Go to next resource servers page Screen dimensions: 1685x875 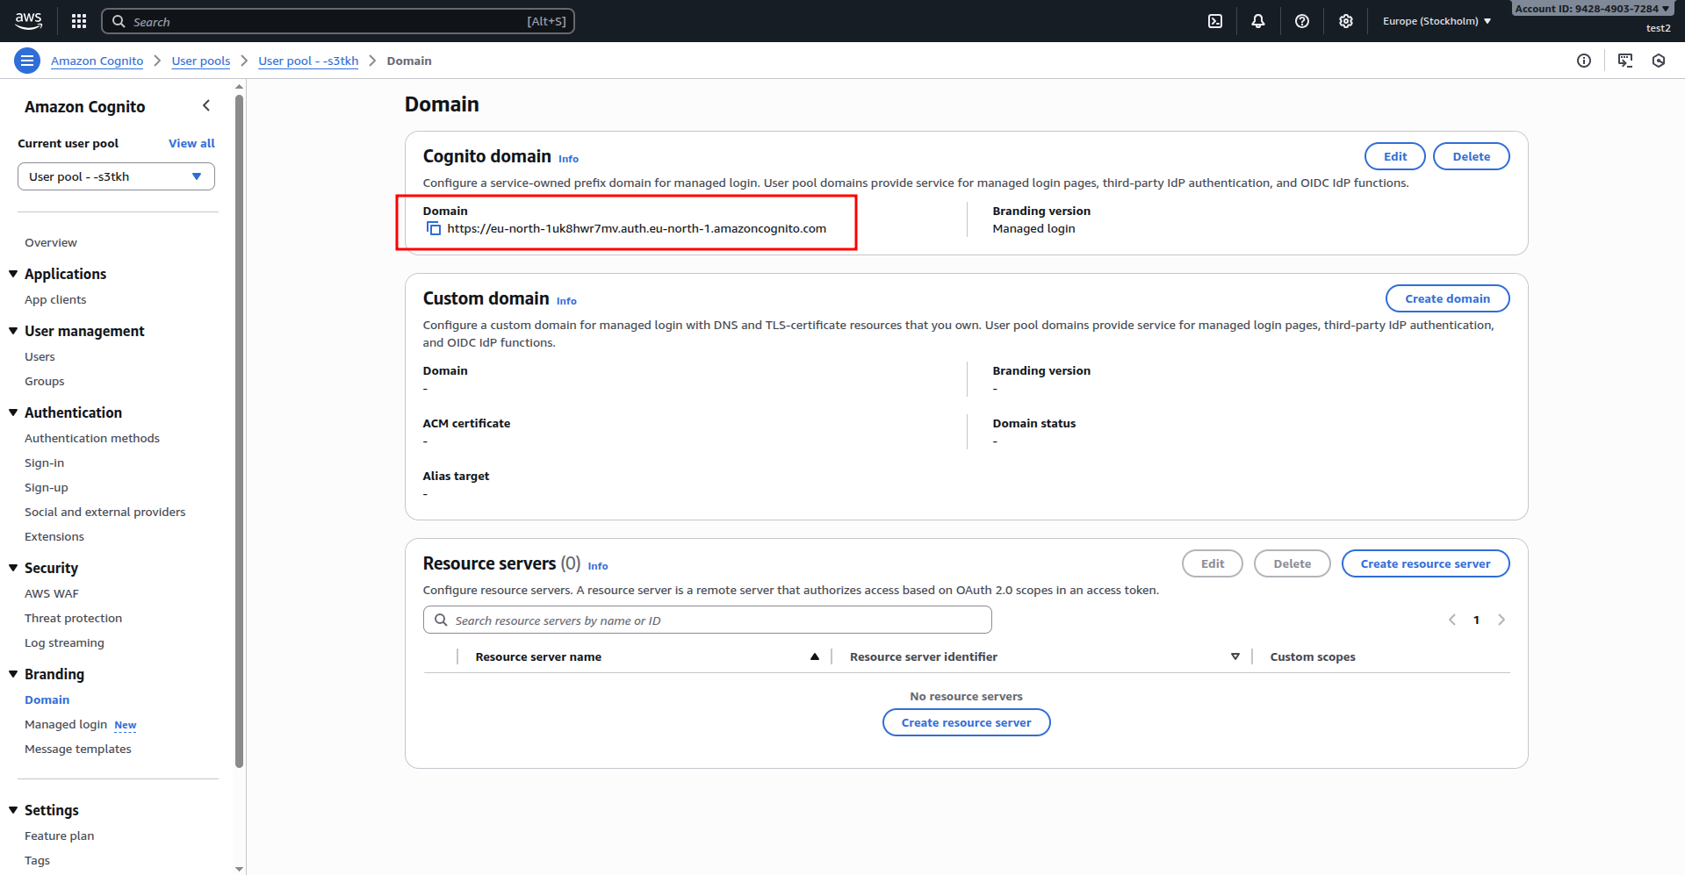[1501, 620]
